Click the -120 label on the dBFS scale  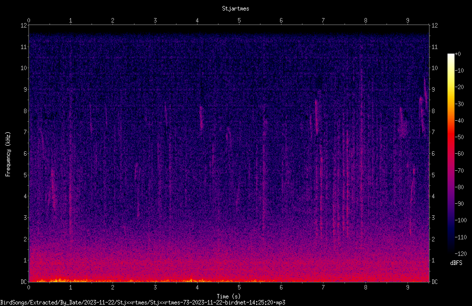pyautogui.click(x=460, y=254)
